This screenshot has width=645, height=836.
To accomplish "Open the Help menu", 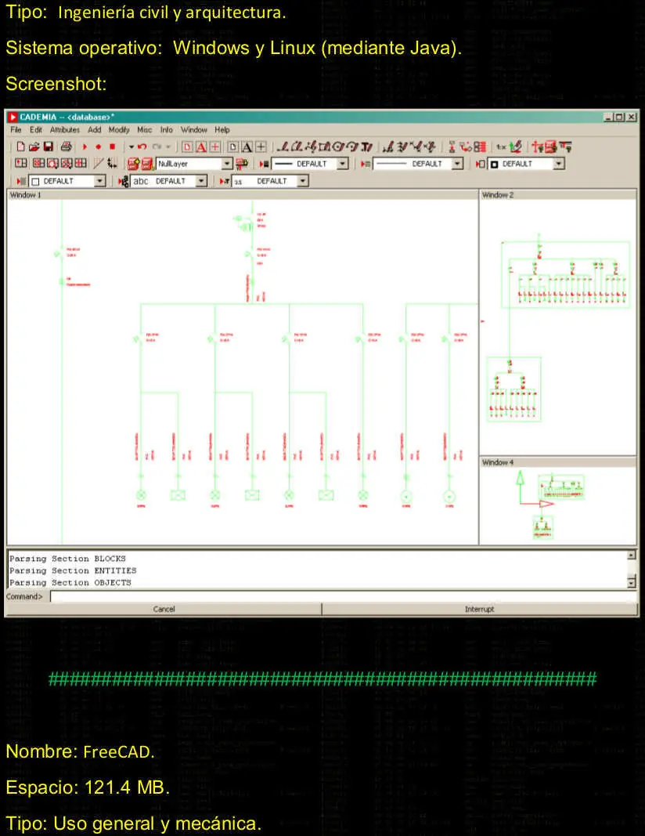I will pos(222,129).
